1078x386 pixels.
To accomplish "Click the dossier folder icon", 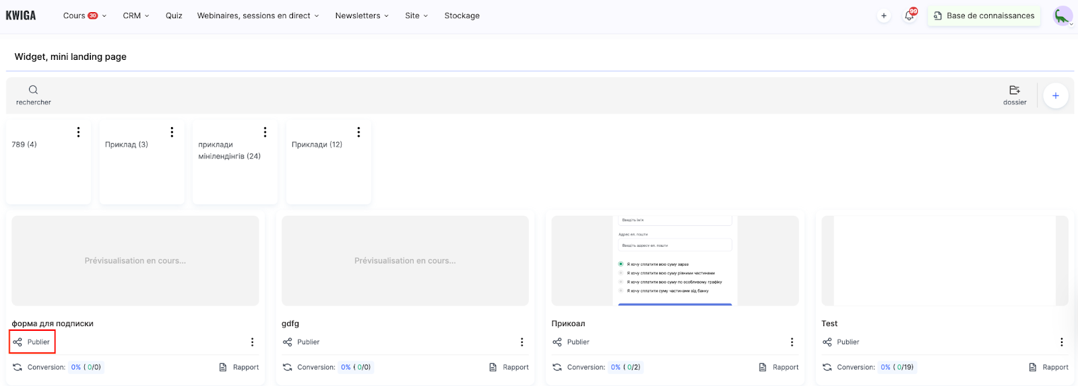I will pos(1014,90).
